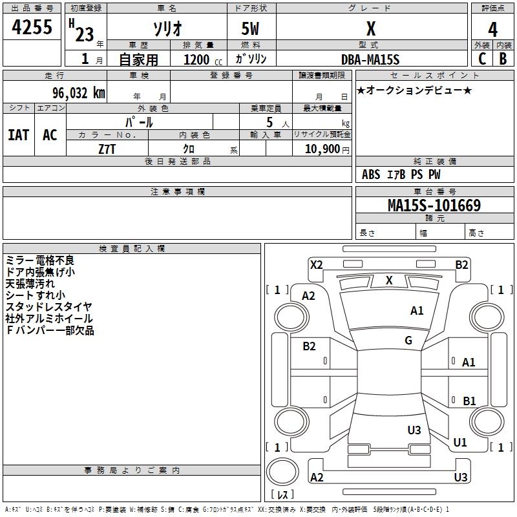Click the color number Z7T
This screenshot has height=517, width=517.
coord(107,149)
